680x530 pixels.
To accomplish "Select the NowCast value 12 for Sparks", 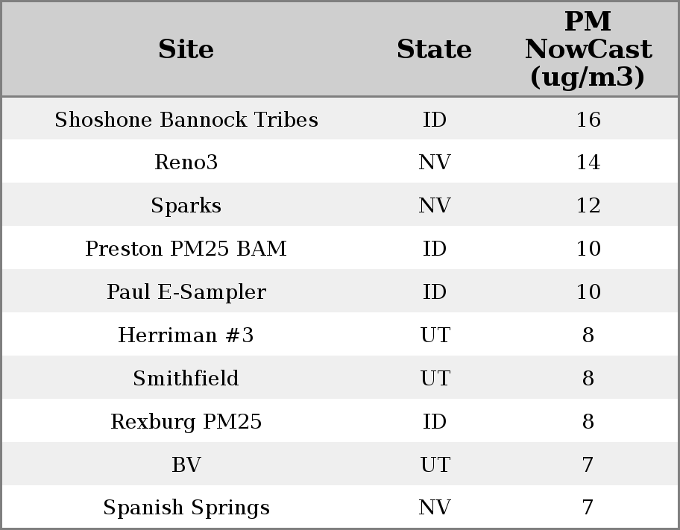I will coord(588,206).
